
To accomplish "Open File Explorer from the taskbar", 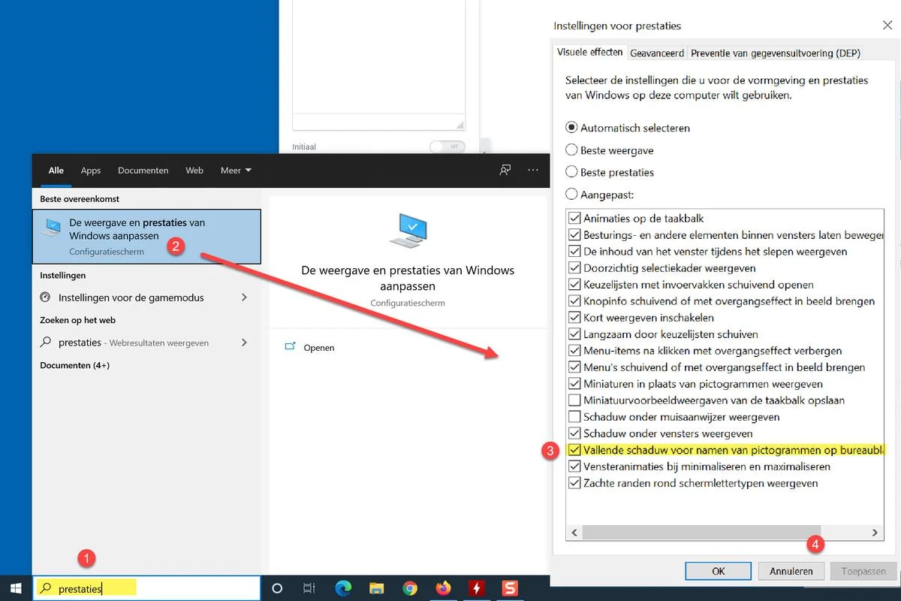I will click(376, 588).
